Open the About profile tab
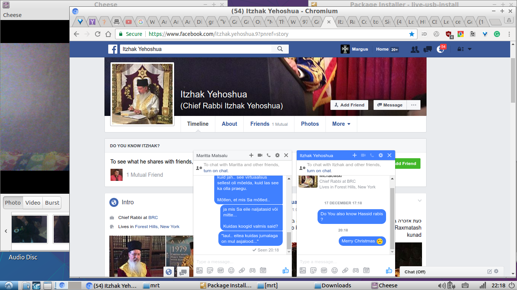The width and height of the screenshot is (517, 290). pos(229,124)
